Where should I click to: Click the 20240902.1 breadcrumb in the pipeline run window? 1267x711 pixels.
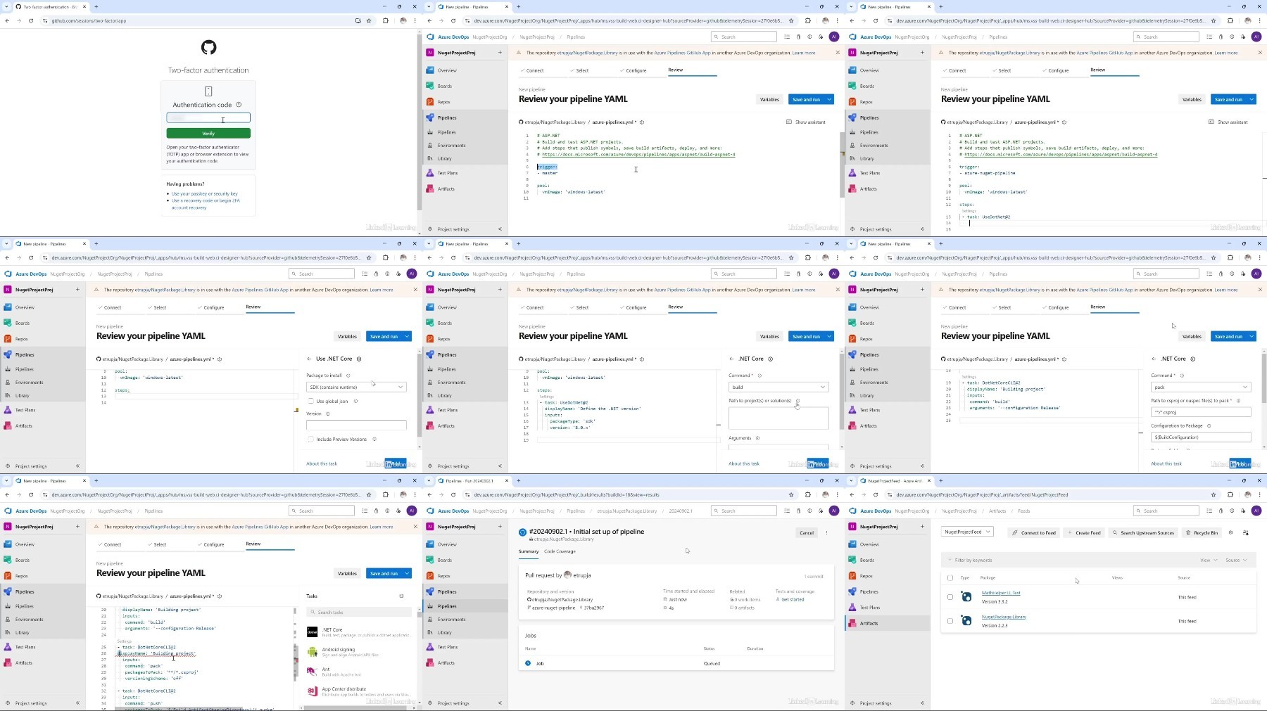(x=681, y=511)
